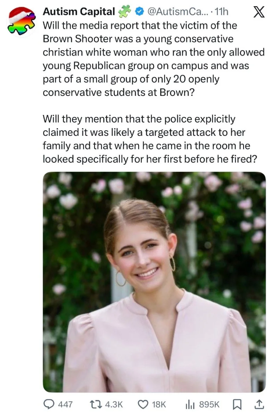Click the 11h post timestamp
The image size is (272, 417).
point(222,12)
